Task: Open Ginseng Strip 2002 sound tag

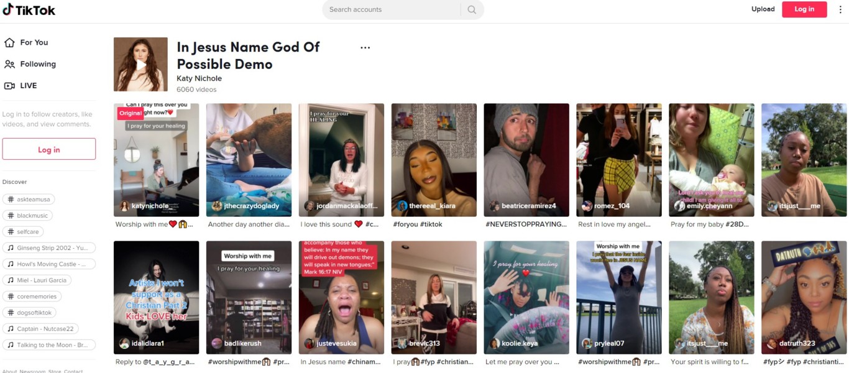Action: pyautogui.click(x=48, y=247)
